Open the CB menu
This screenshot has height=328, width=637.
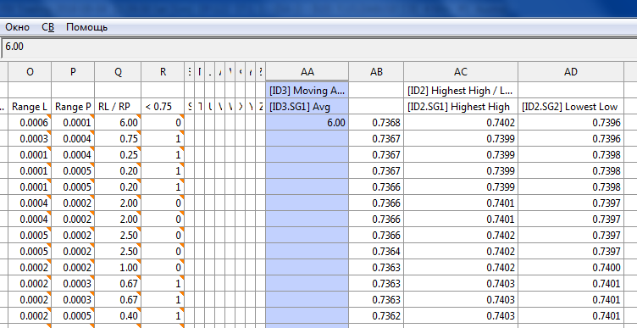48,27
